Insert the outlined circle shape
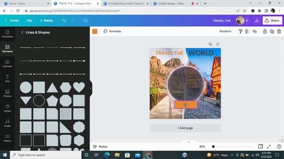 [39, 101]
